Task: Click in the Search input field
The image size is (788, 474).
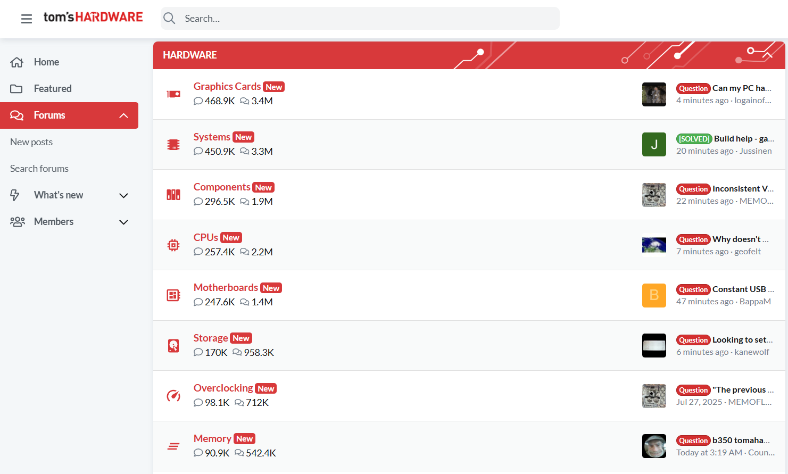Action: 360,19
